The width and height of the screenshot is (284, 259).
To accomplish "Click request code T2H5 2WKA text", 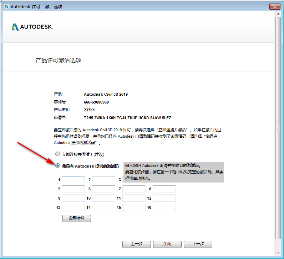I will pos(127,118).
